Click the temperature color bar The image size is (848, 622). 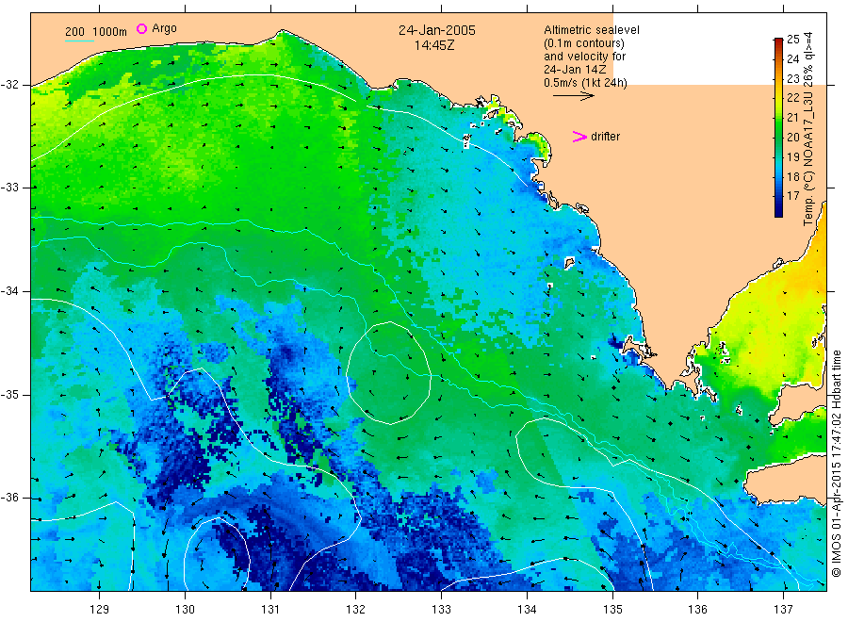778,127
